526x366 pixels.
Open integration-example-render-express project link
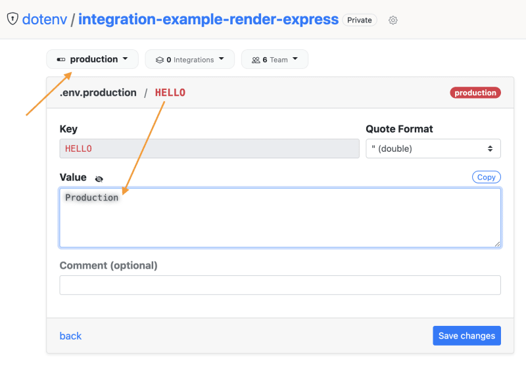point(208,20)
